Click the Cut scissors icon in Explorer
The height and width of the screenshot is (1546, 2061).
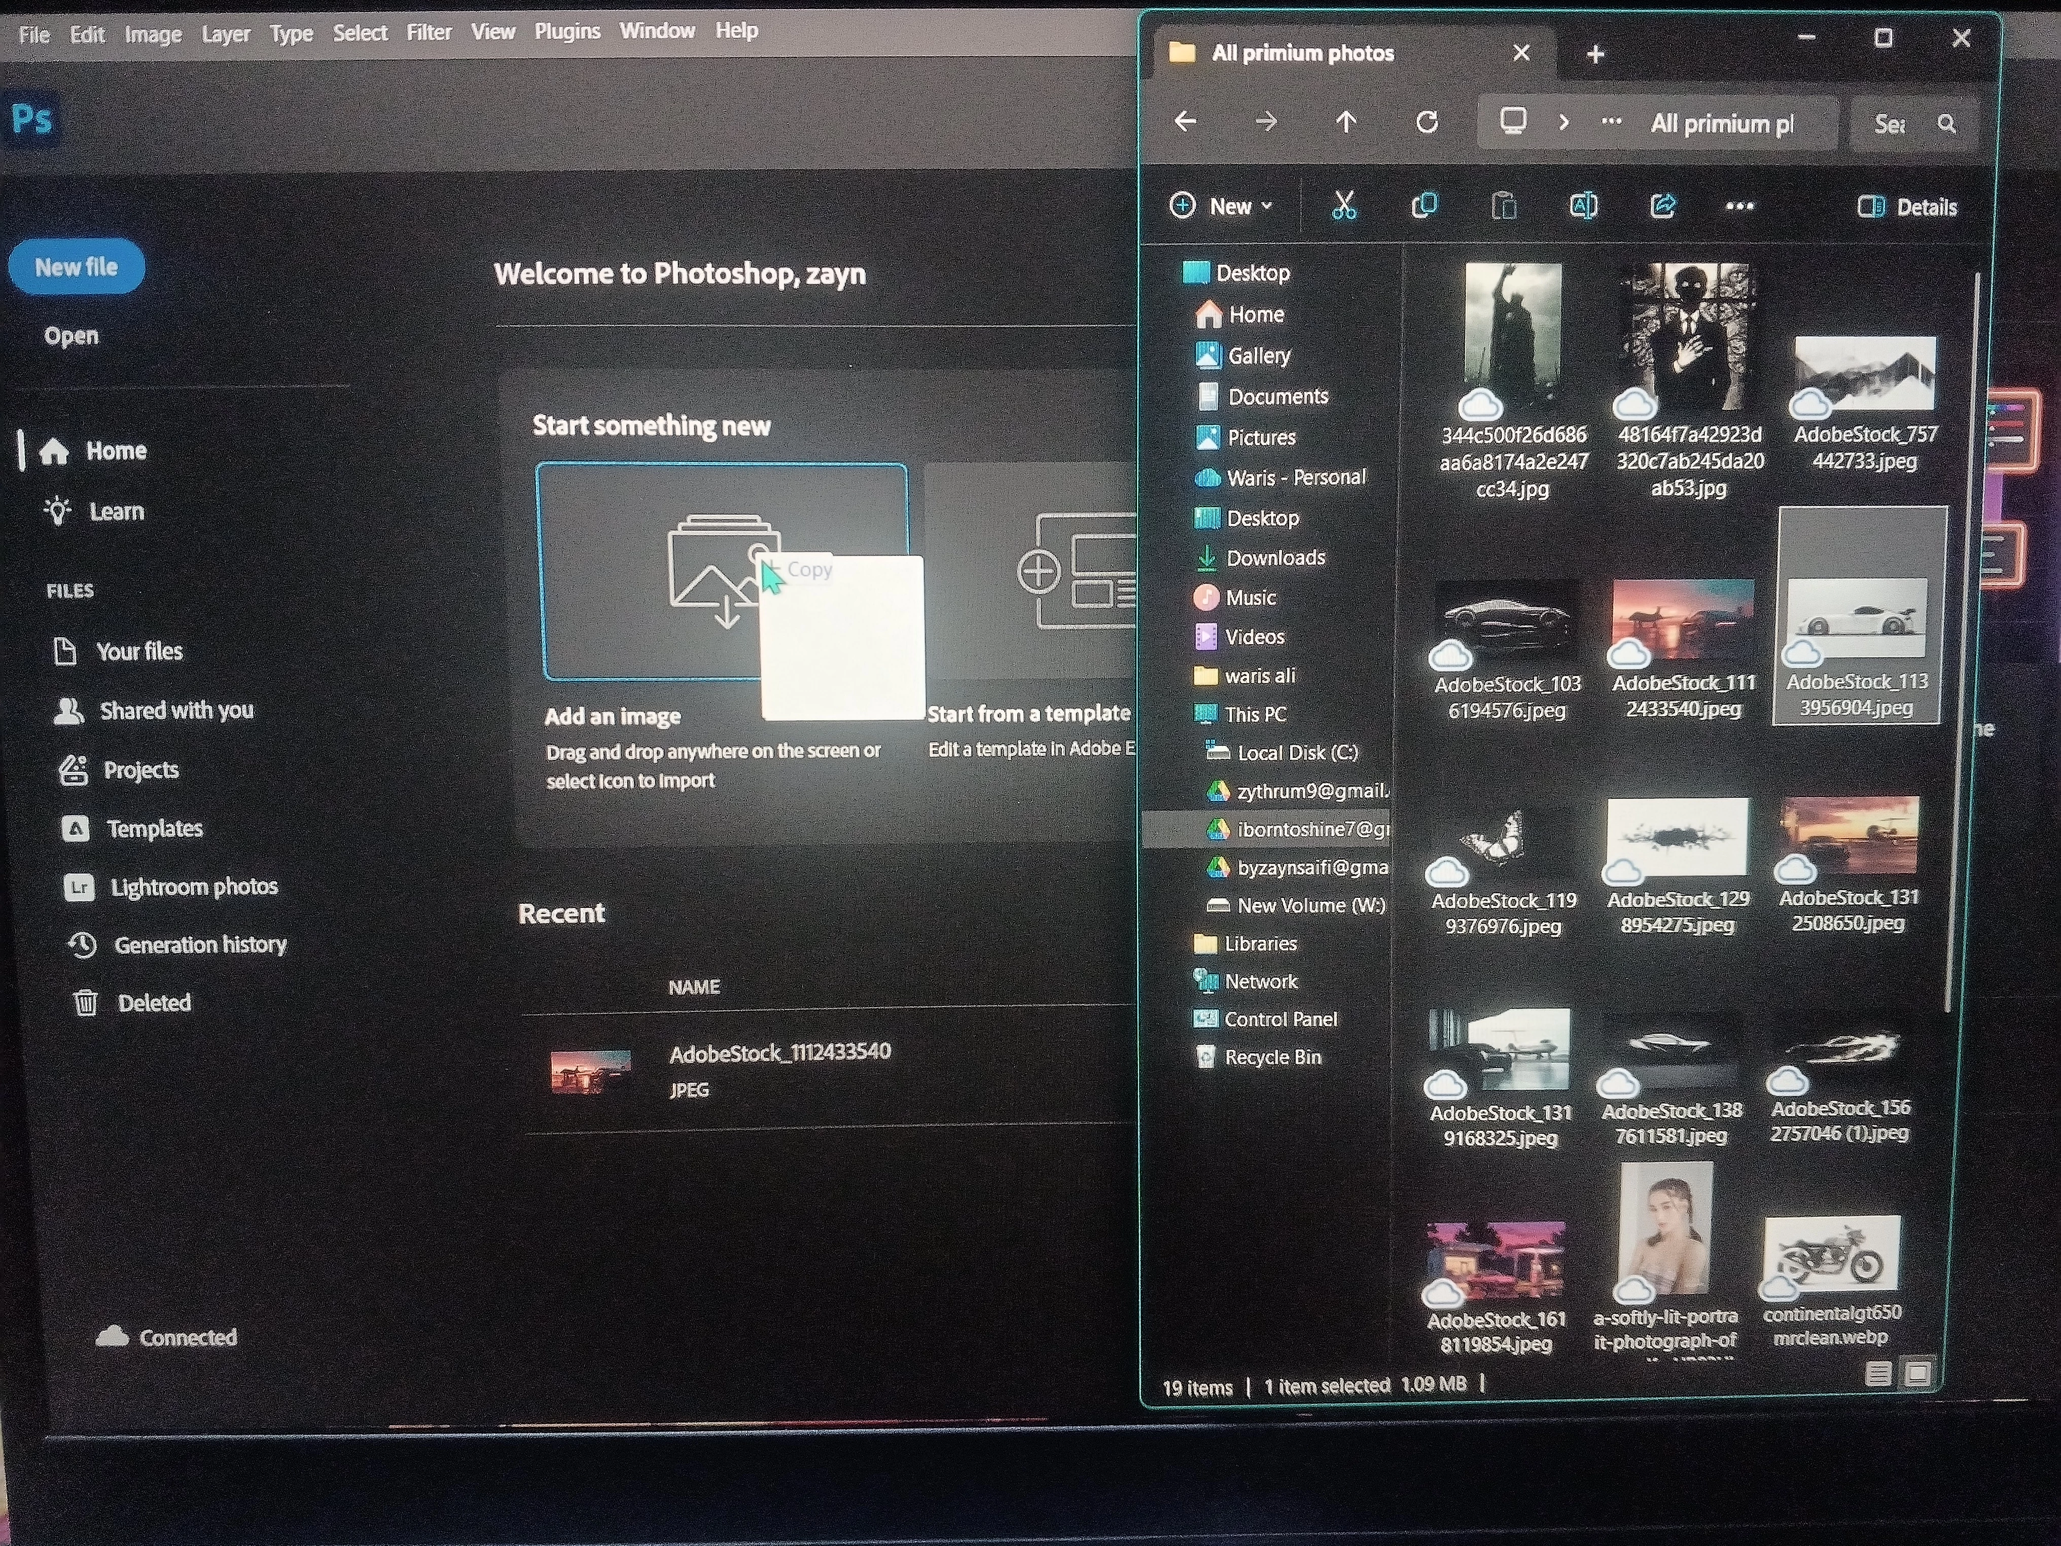point(1342,206)
